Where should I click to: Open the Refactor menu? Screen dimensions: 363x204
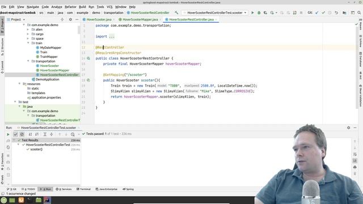[x=70, y=7]
